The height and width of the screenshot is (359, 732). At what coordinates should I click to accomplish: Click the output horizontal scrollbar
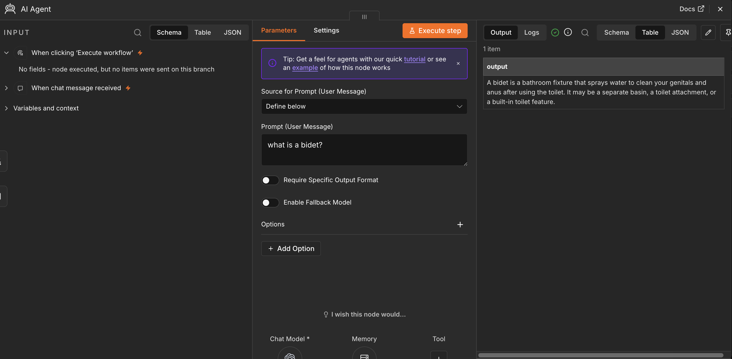[600, 355]
